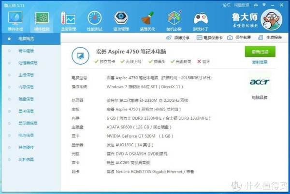Open 驱动管理 driver management icon
This screenshot has width=290, height=194.
pyautogui.click(x=121, y=21)
